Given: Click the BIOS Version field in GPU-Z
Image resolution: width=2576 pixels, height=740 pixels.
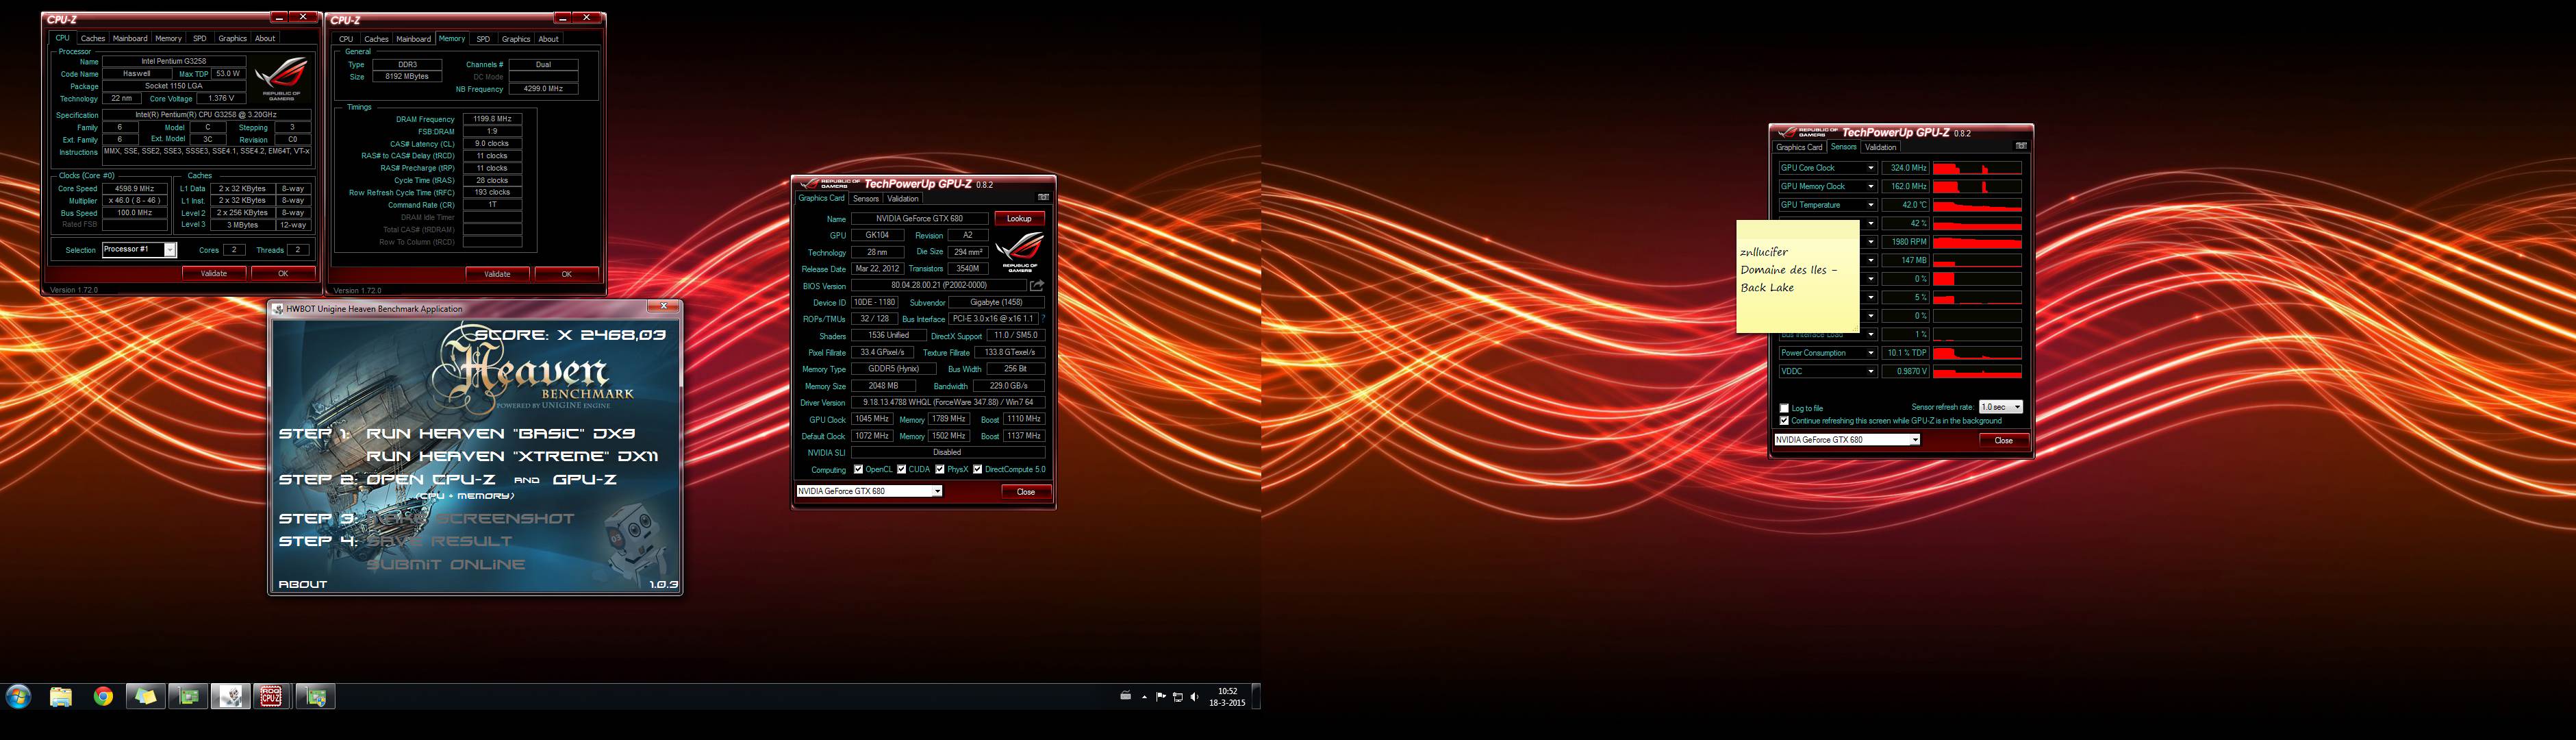Looking at the screenshot, I should click(938, 285).
